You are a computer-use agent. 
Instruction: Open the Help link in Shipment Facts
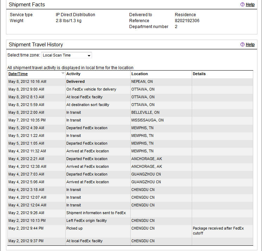coord(250,5)
